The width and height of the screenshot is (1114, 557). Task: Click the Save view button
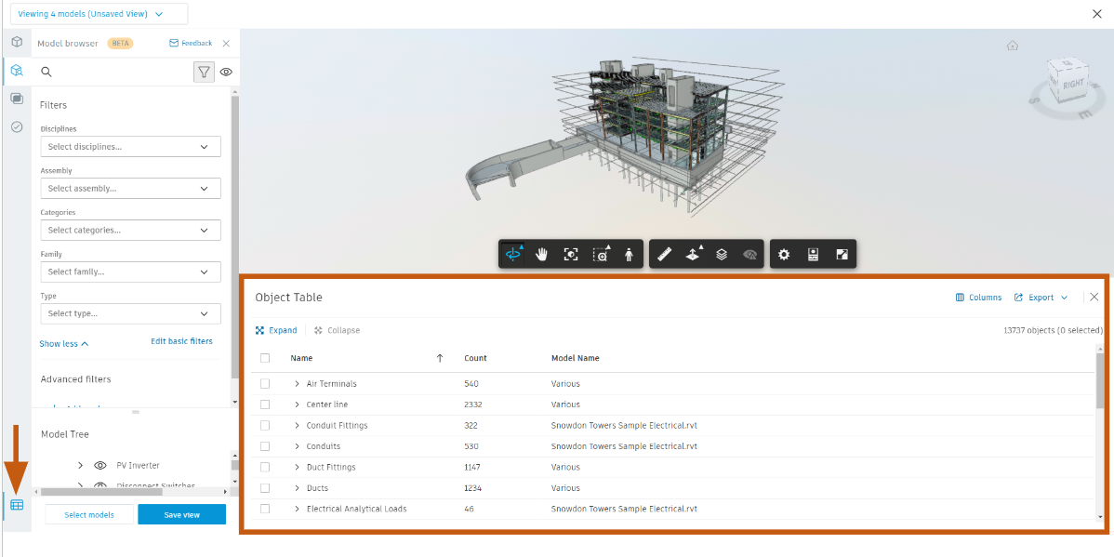click(181, 514)
